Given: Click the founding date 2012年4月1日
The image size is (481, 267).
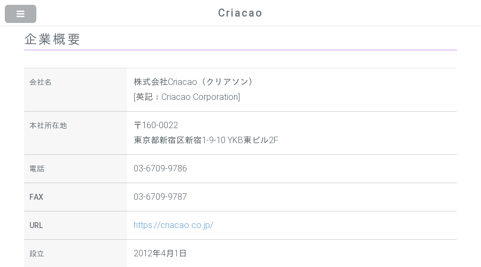Looking at the screenshot, I should [x=160, y=253].
